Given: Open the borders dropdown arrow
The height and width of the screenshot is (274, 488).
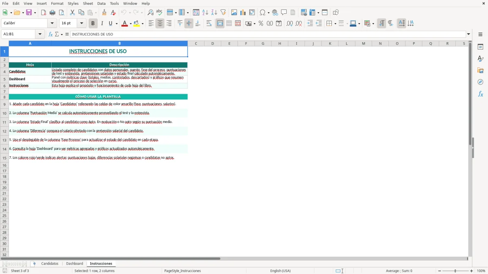Looking at the screenshot, I should coord(335,24).
